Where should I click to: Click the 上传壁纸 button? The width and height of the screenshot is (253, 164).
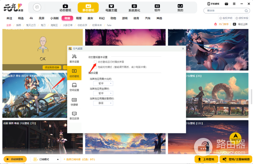(x=206, y=159)
